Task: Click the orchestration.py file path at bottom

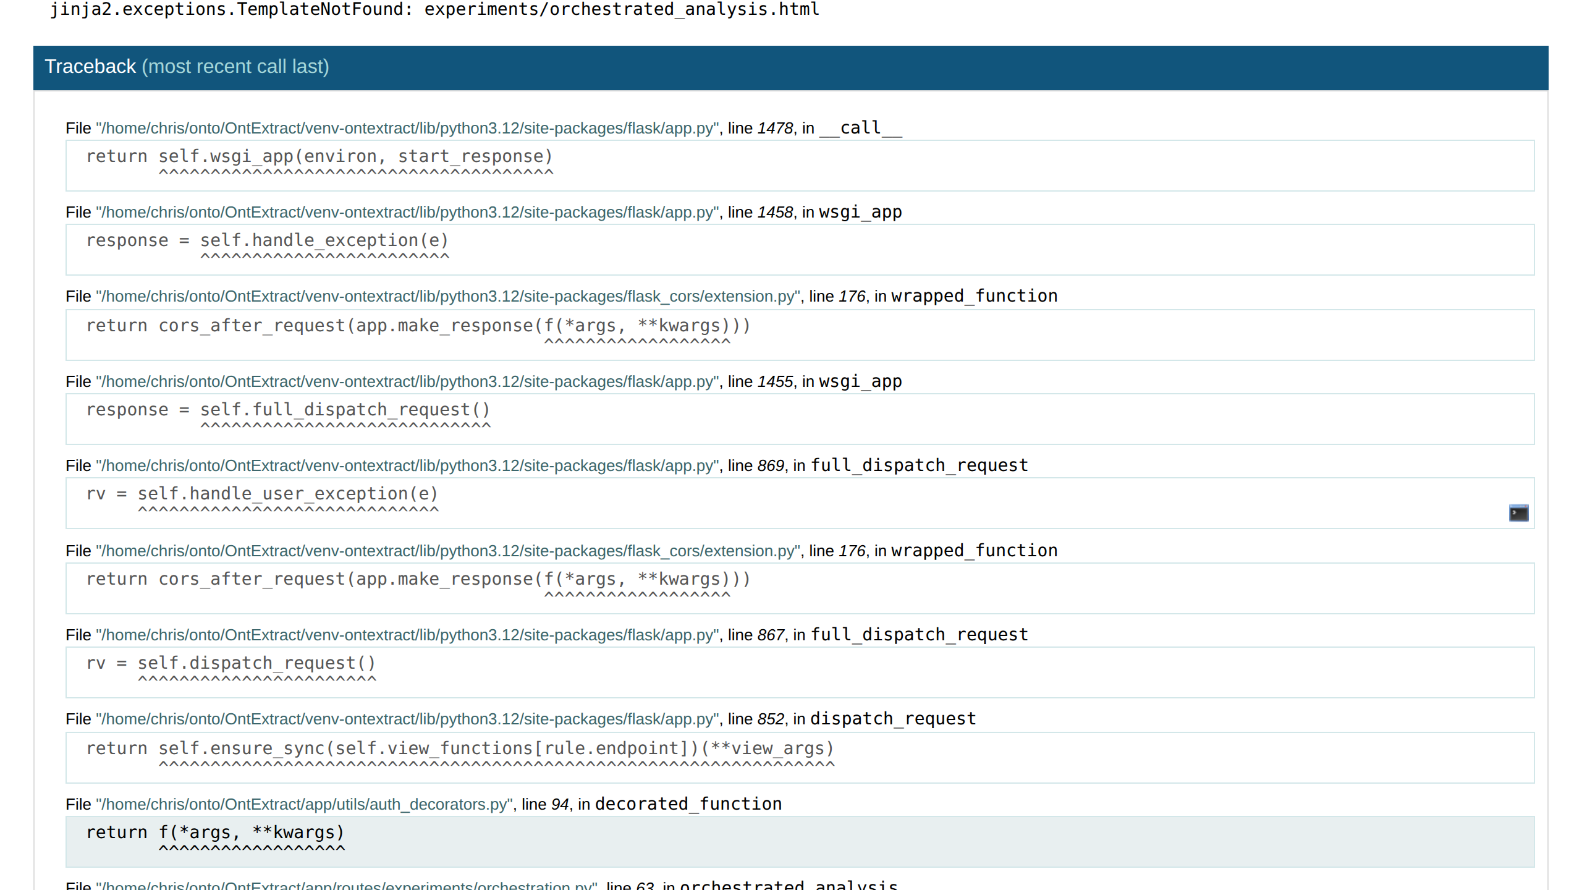Action: point(346,885)
